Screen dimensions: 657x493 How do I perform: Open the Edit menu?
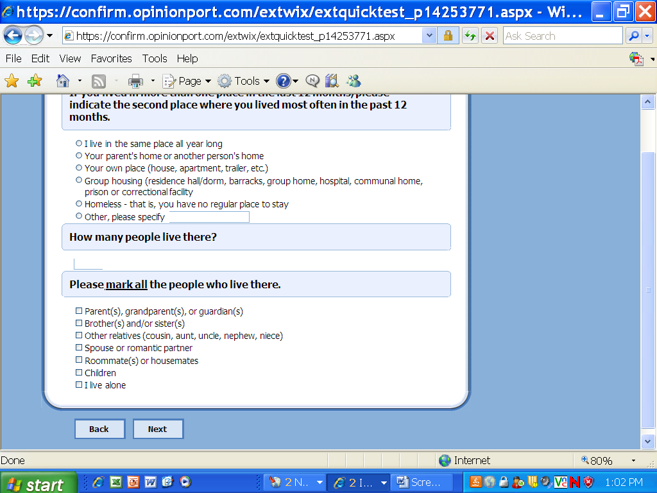(40, 58)
